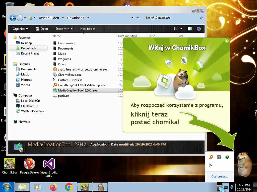Open the address bar history dropdown

pyautogui.click(x=132, y=18)
